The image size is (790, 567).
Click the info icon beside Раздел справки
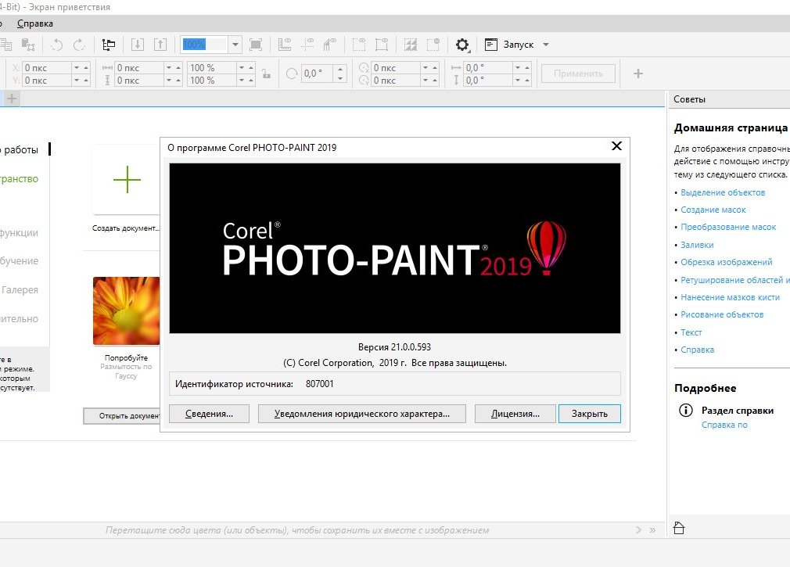686,411
